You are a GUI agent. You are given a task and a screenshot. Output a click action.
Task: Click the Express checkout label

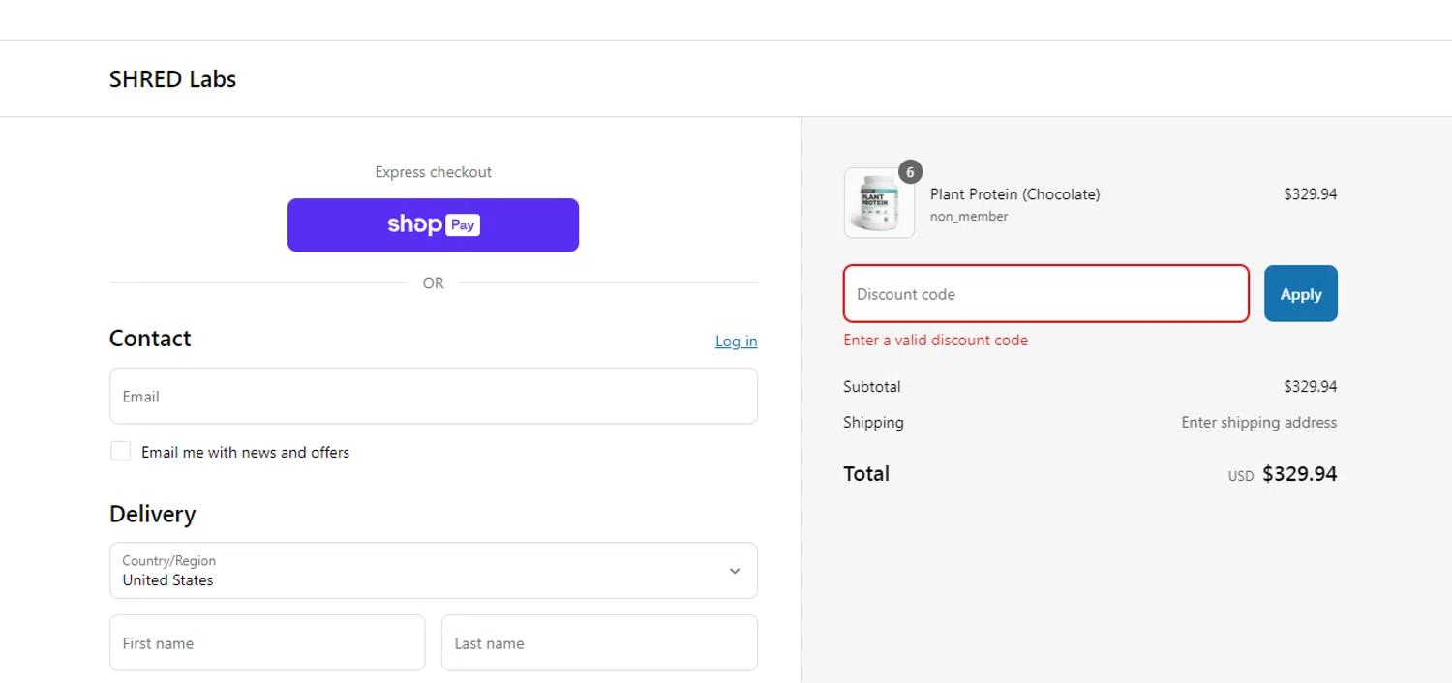(433, 172)
